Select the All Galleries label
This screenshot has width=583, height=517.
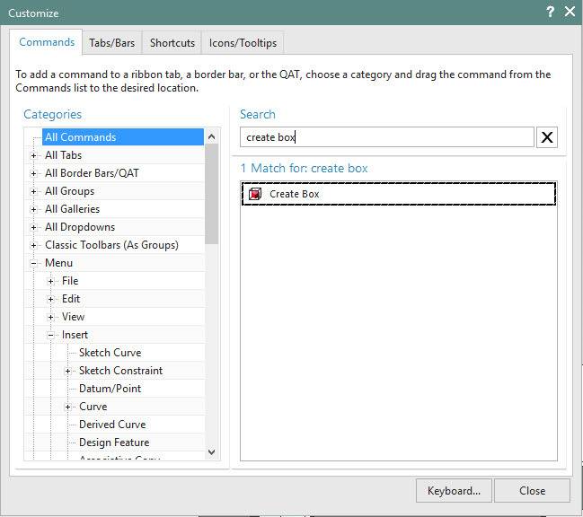tap(72, 209)
